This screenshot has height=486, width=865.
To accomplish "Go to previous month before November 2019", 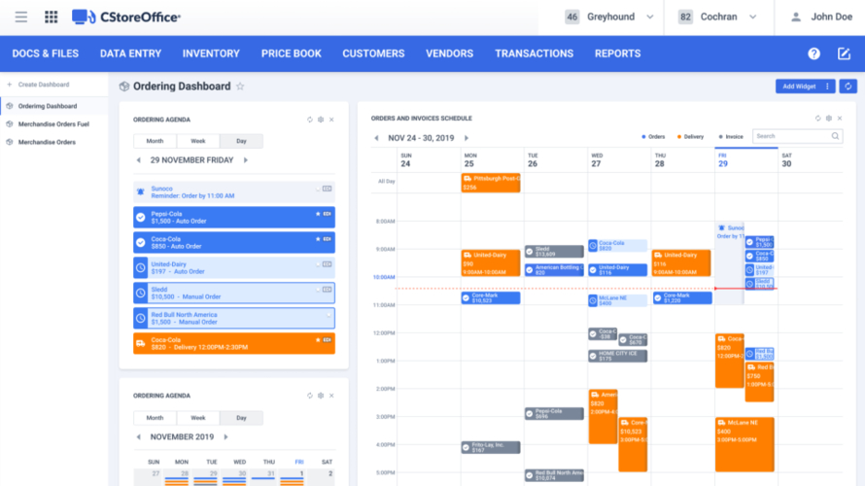I will click(138, 436).
